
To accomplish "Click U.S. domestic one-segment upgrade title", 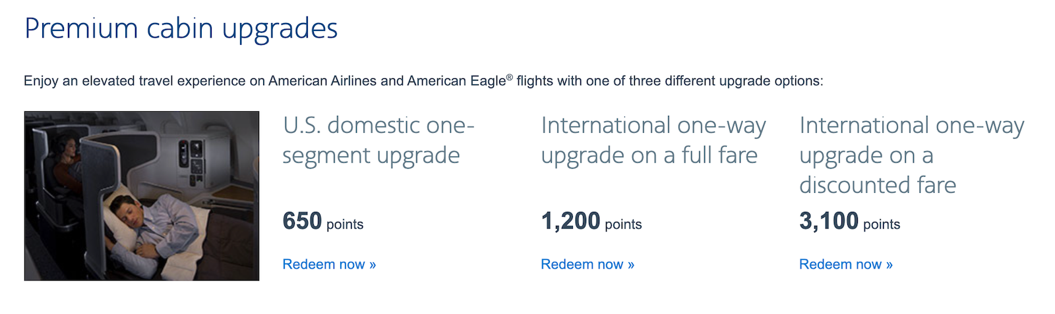I will point(378,140).
